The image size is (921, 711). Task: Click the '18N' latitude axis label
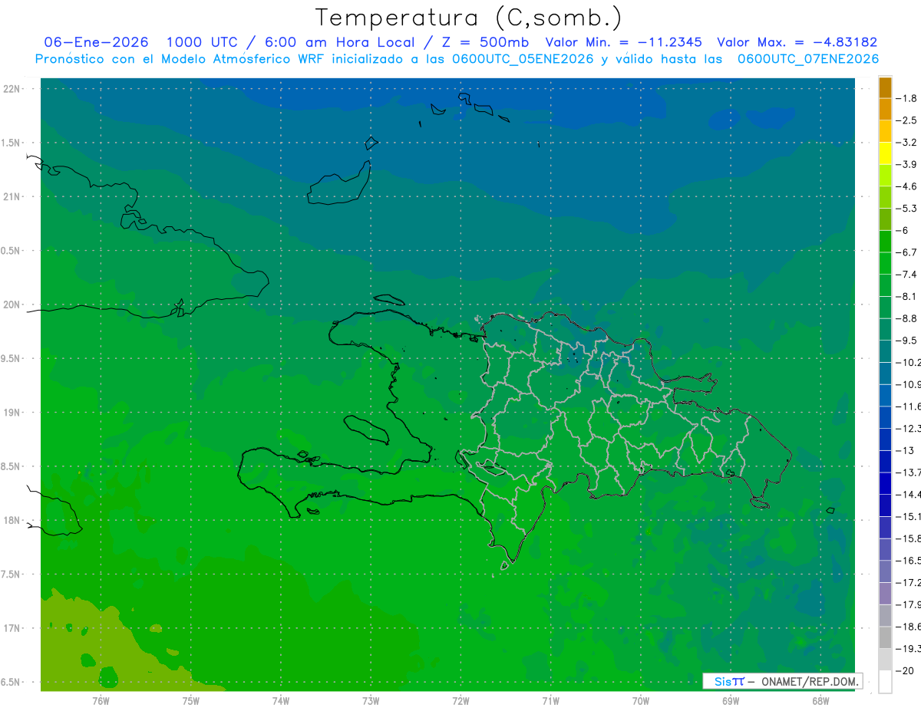pyautogui.click(x=12, y=521)
